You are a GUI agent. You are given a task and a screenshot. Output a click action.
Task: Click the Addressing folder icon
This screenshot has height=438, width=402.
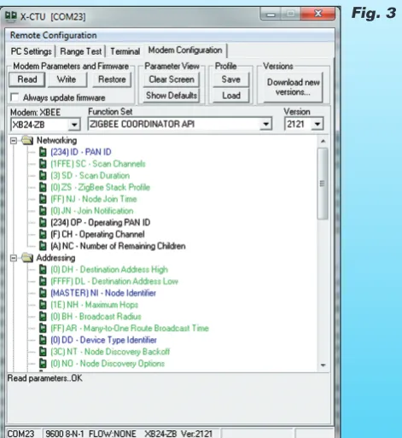(27, 258)
